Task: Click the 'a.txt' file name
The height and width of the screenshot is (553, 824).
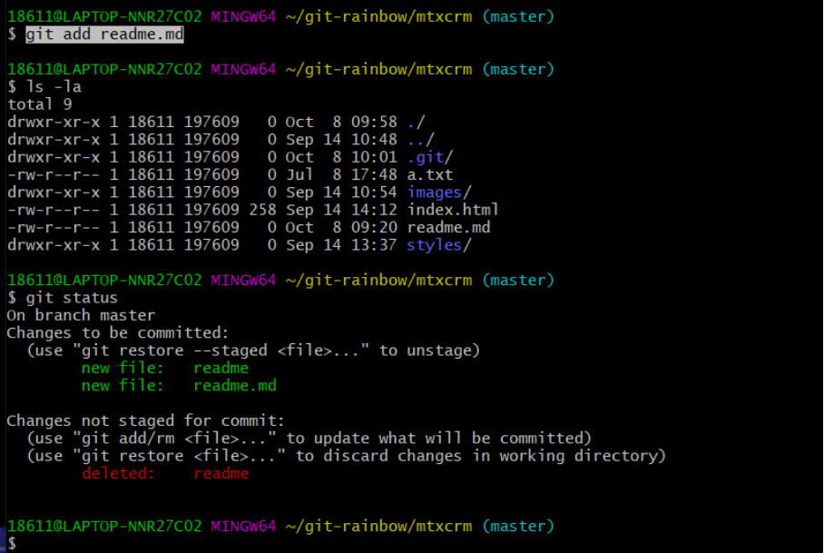Action: point(430,174)
